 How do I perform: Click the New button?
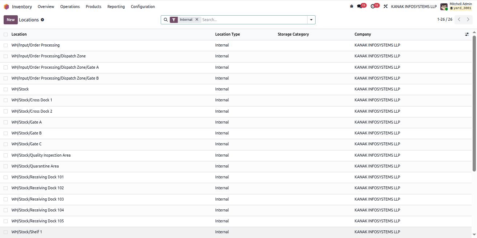[x=11, y=20]
